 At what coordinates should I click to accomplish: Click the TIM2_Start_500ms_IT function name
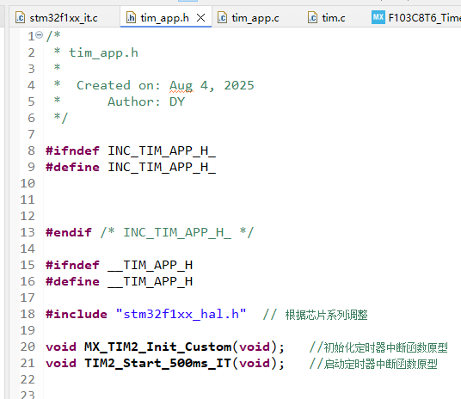pyautogui.click(x=158, y=363)
